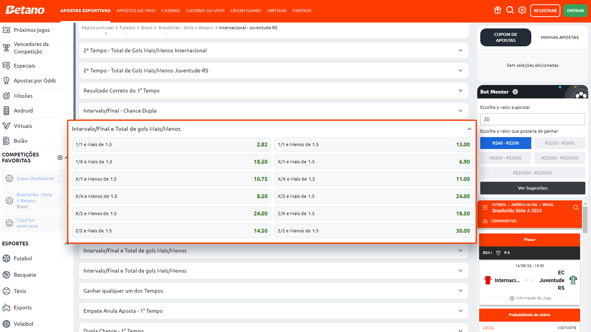Bet on 2/2 e Menos de 1.5
591x332 pixels.
tap(374, 231)
